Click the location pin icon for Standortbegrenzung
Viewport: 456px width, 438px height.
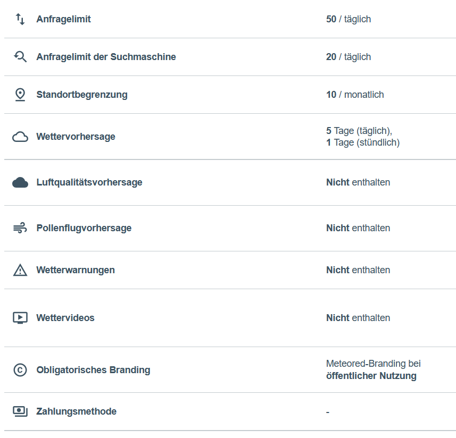tap(20, 95)
